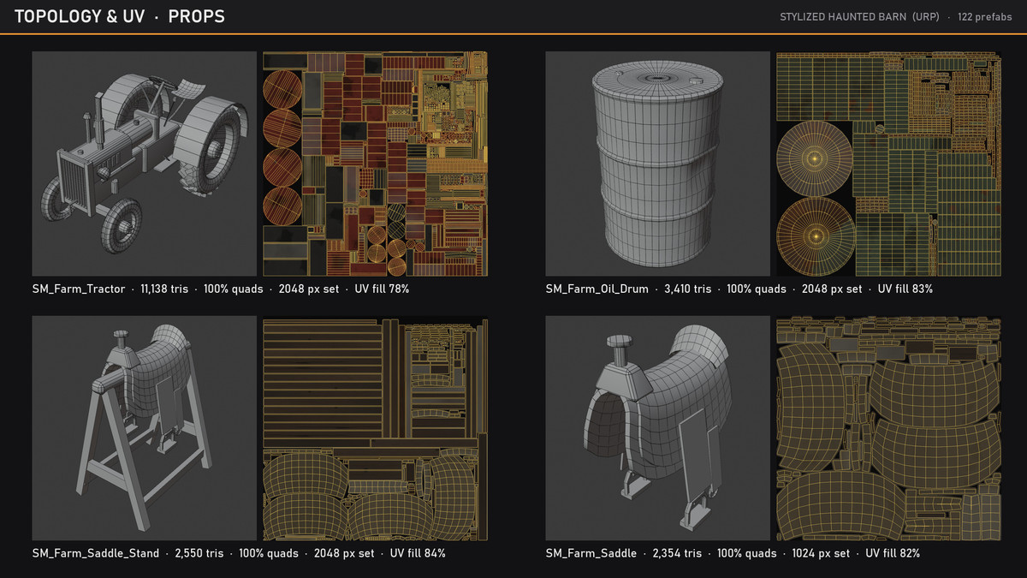Click the "SM_Farm_Oil_Drum" name label

[597, 289]
